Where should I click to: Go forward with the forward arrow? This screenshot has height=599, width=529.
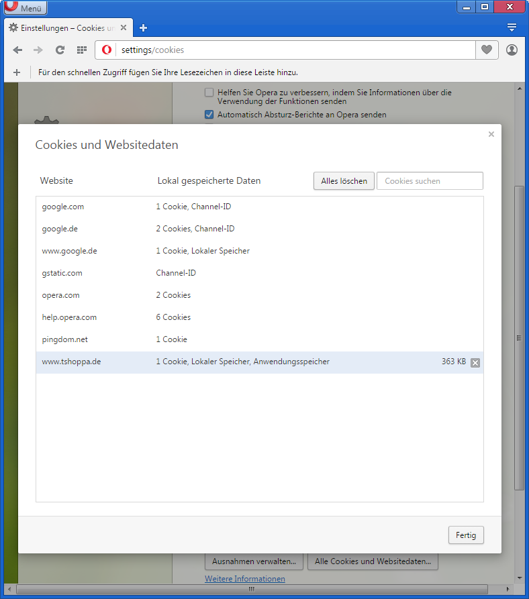coord(38,50)
